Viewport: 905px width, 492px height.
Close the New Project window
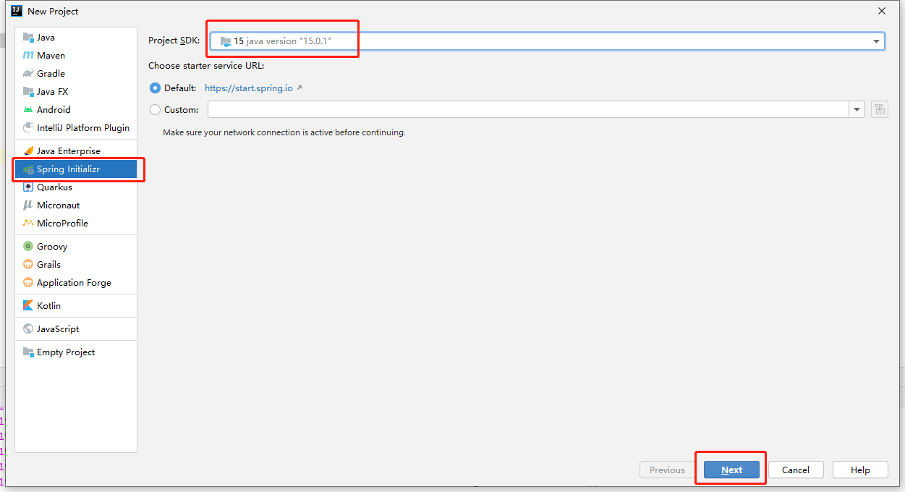click(882, 11)
